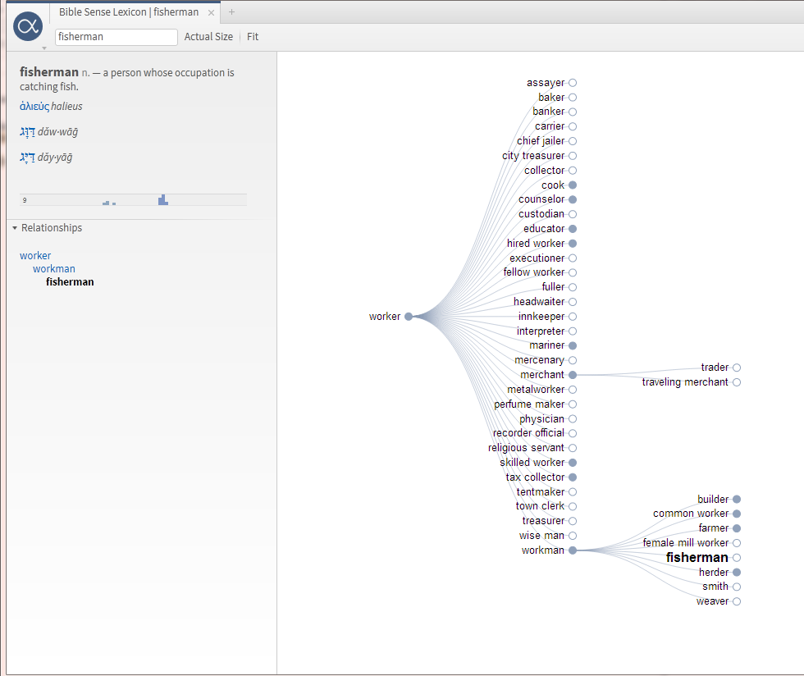
Task: Toggle the counselor node circle
Action: point(572,199)
